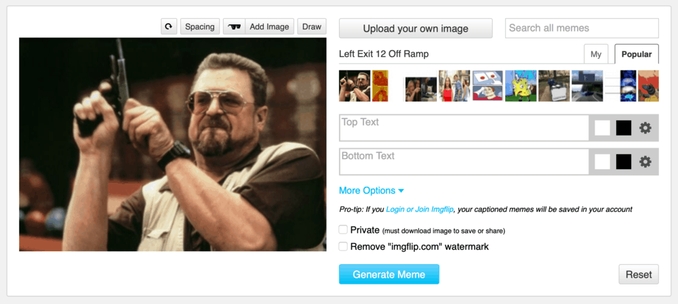Focus the Search all memes field
The width and height of the screenshot is (678, 304).
(x=582, y=28)
